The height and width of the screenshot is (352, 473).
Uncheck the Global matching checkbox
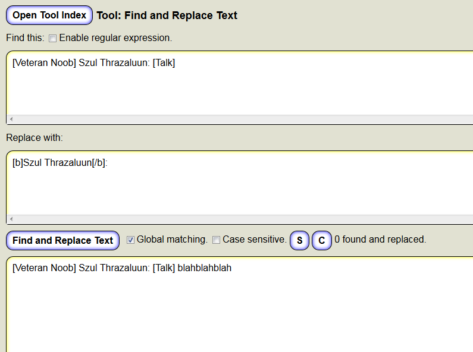(130, 240)
